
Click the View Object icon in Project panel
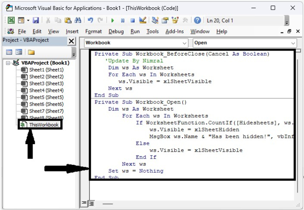click(19, 52)
